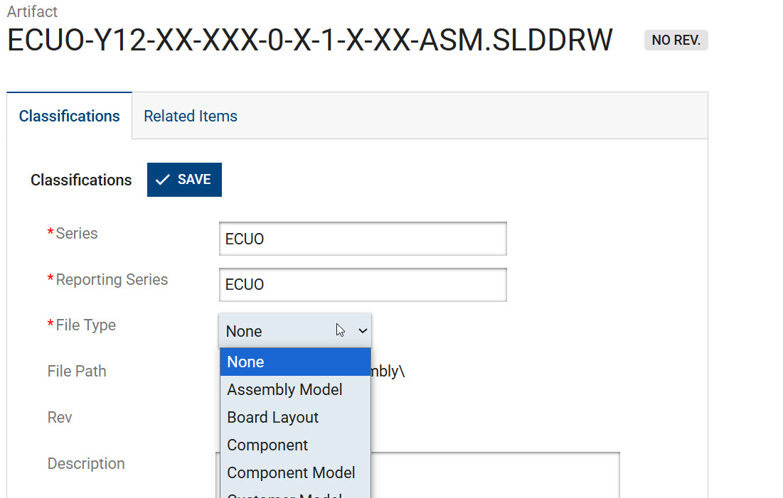Focus the Reporting Series text box
783x498 pixels.
(x=363, y=284)
